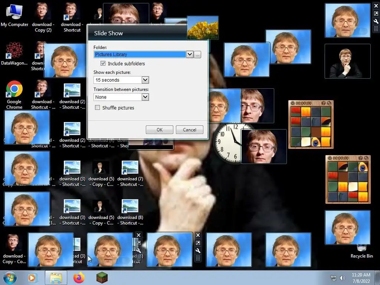Select the 'download - Copy - Co...' desktop icon
Image resolution: width=380 pixels, height=285 pixels.
coord(14,249)
